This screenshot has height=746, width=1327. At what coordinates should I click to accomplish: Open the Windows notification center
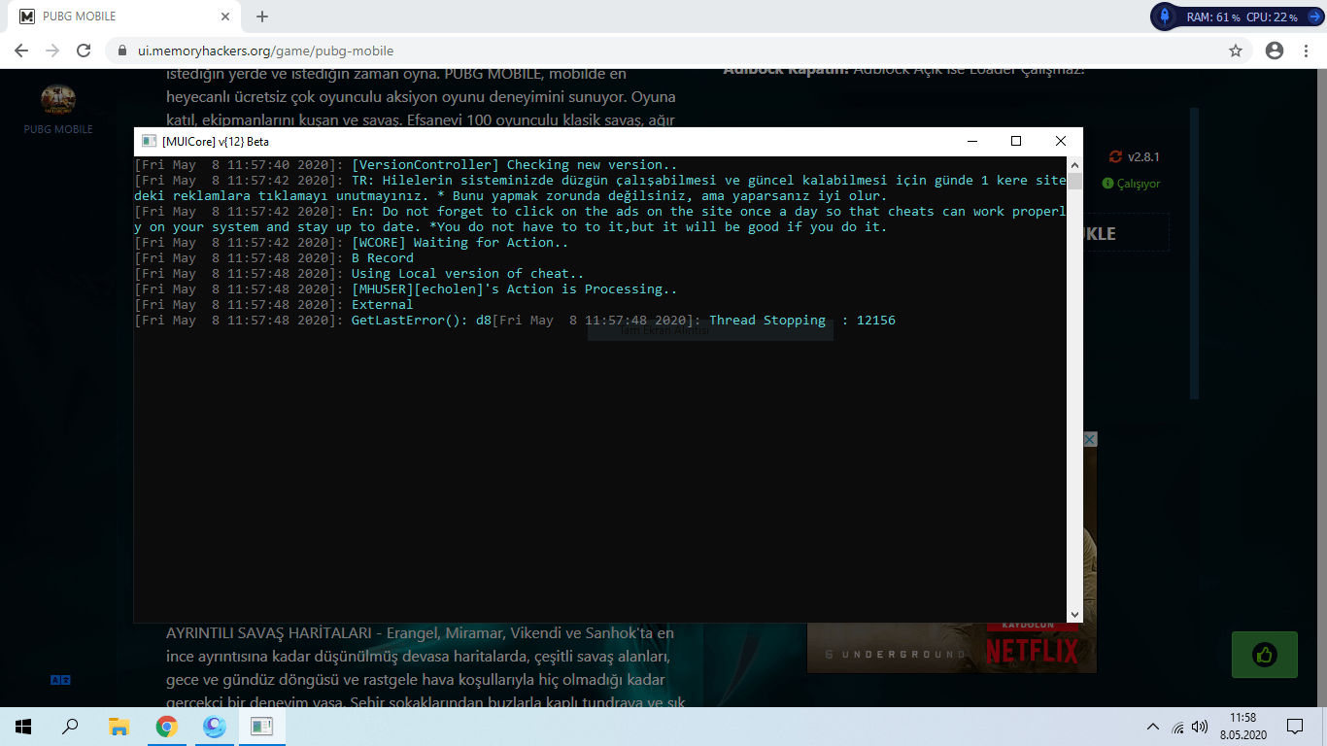1295,726
